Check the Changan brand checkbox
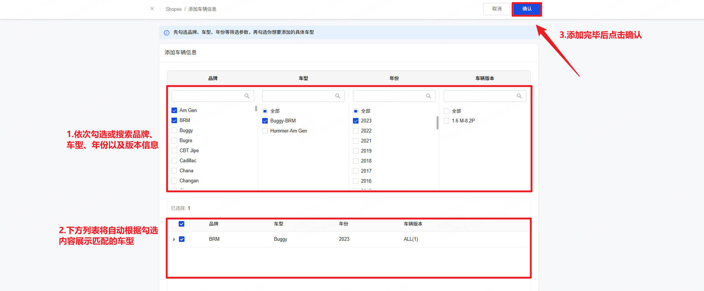This screenshot has width=704, height=291. [174, 181]
